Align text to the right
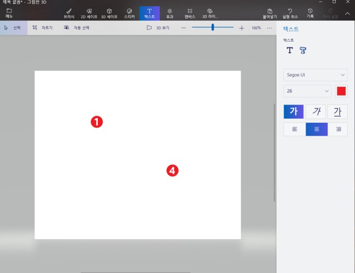 338,129
